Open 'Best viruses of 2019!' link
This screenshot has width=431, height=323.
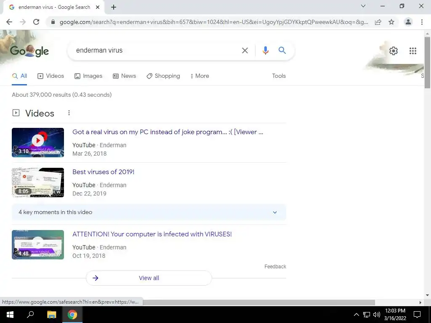pos(104,172)
